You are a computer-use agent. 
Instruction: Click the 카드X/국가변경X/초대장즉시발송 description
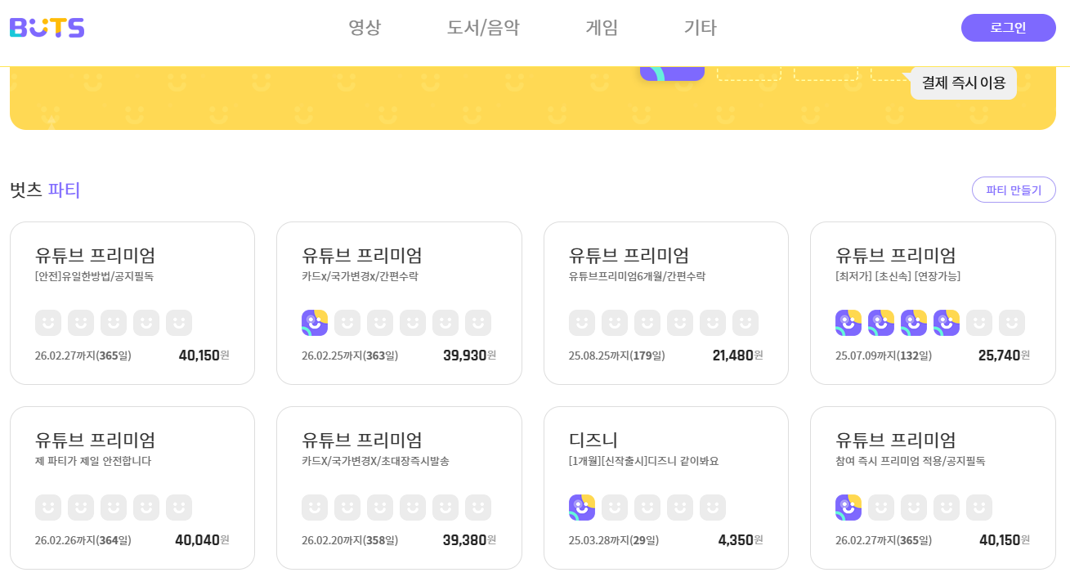(375, 461)
